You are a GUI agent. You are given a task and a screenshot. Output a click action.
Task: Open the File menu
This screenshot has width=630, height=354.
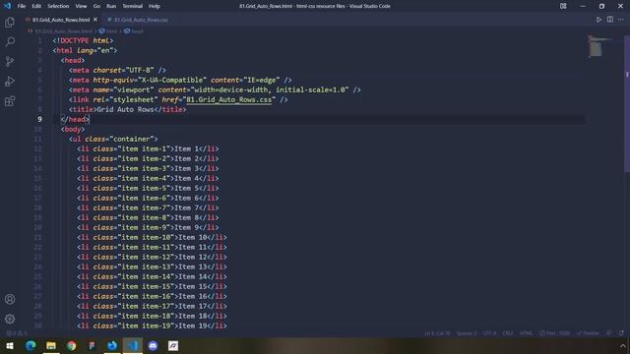tap(22, 6)
